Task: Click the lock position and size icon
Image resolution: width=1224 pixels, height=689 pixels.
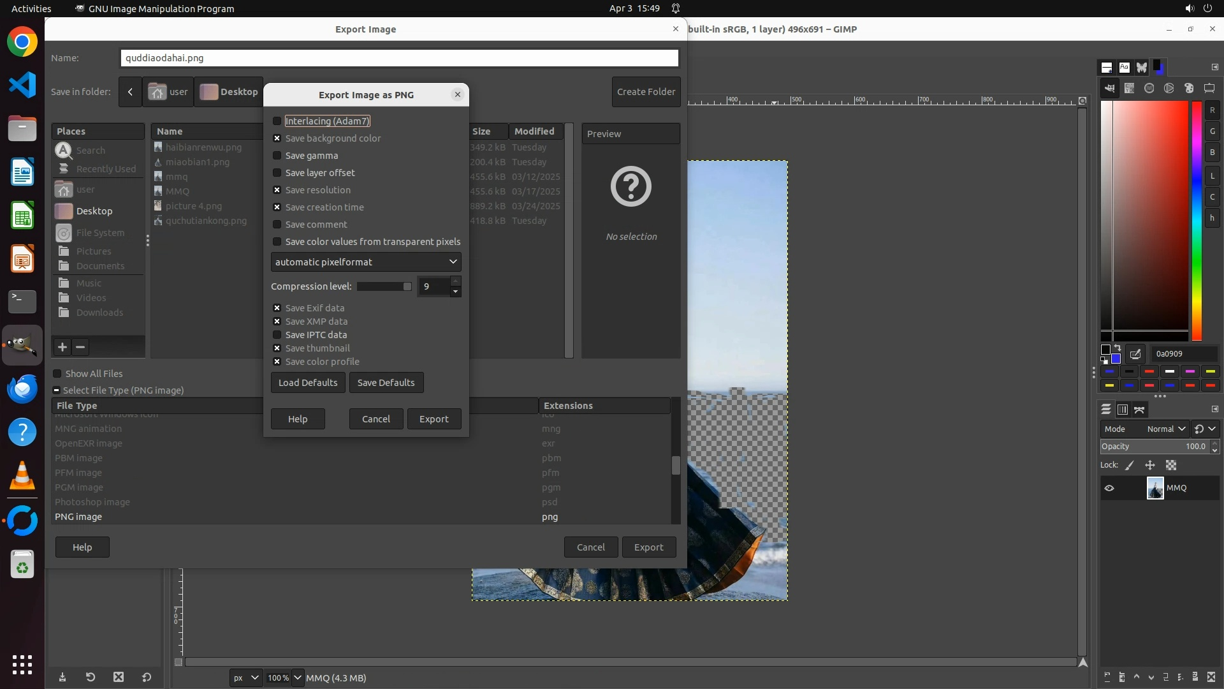Action: [x=1150, y=465]
